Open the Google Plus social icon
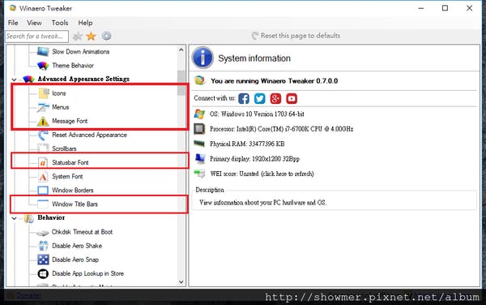 [275, 99]
